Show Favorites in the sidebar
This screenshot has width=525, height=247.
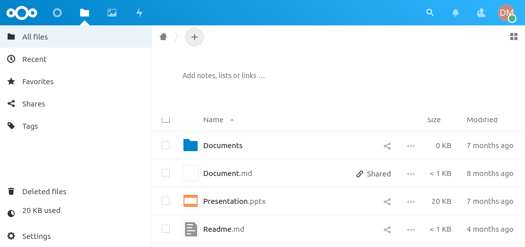38,82
